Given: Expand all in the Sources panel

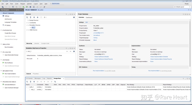Looking at the screenshot, I should pyautogui.click(x=34, y=17).
